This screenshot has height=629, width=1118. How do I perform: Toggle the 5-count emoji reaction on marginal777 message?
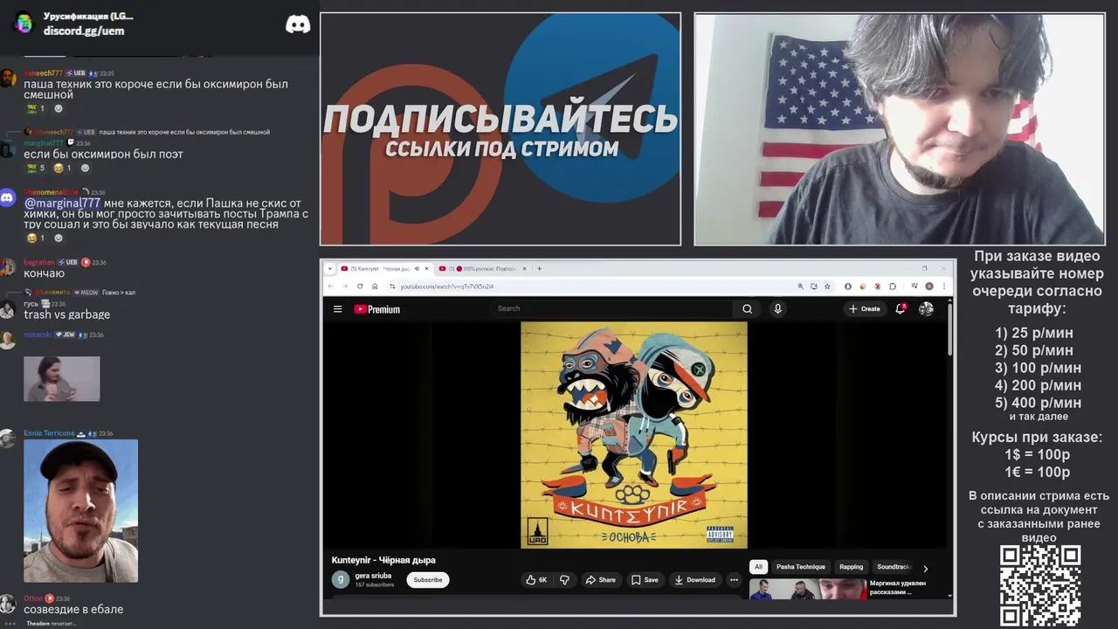[x=36, y=168]
